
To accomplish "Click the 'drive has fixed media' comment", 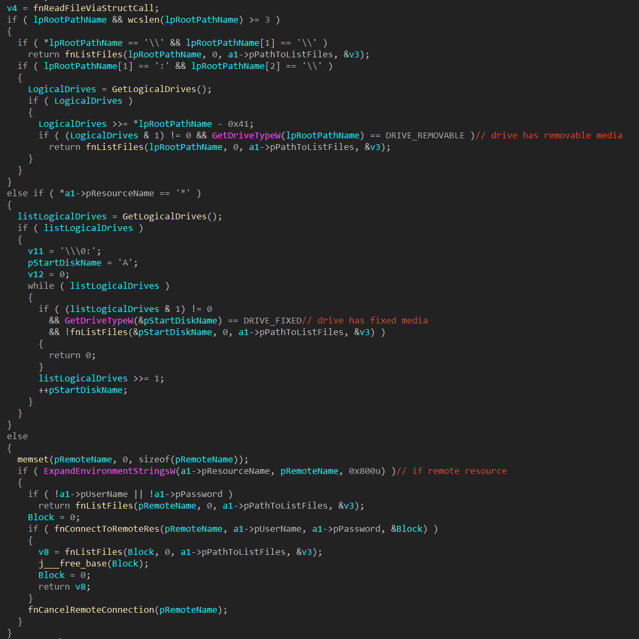I will pos(365,320).
